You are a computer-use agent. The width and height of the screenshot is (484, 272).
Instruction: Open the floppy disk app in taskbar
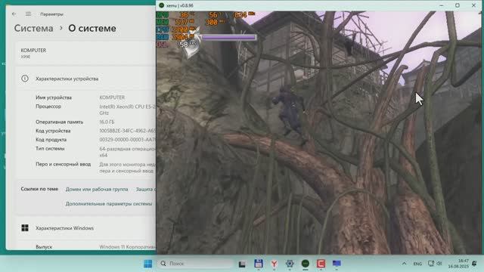point(259,264)
